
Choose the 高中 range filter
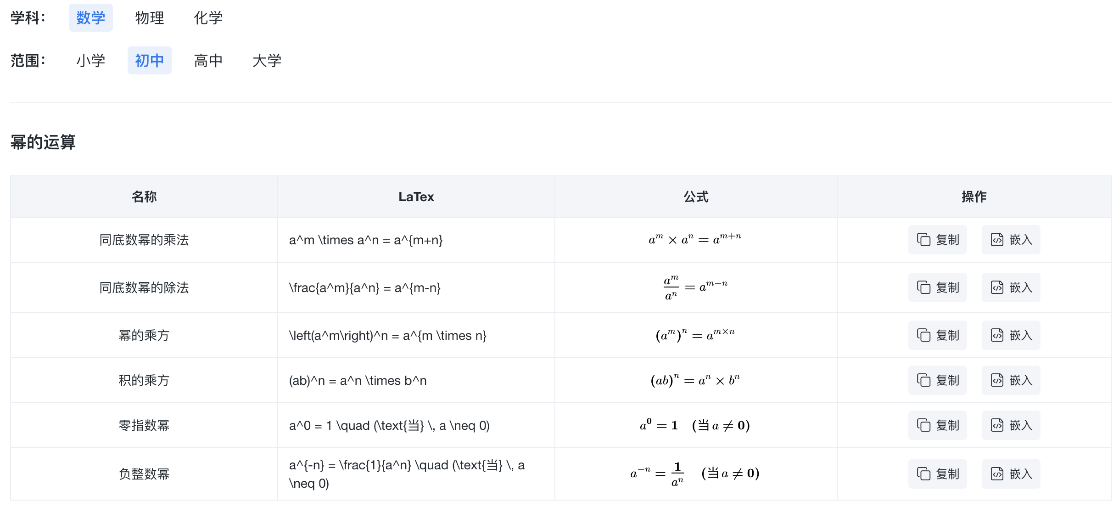[208, 60]
